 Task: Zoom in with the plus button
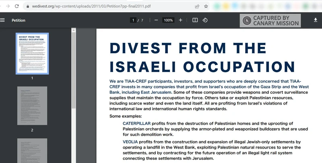click(180, 20)
